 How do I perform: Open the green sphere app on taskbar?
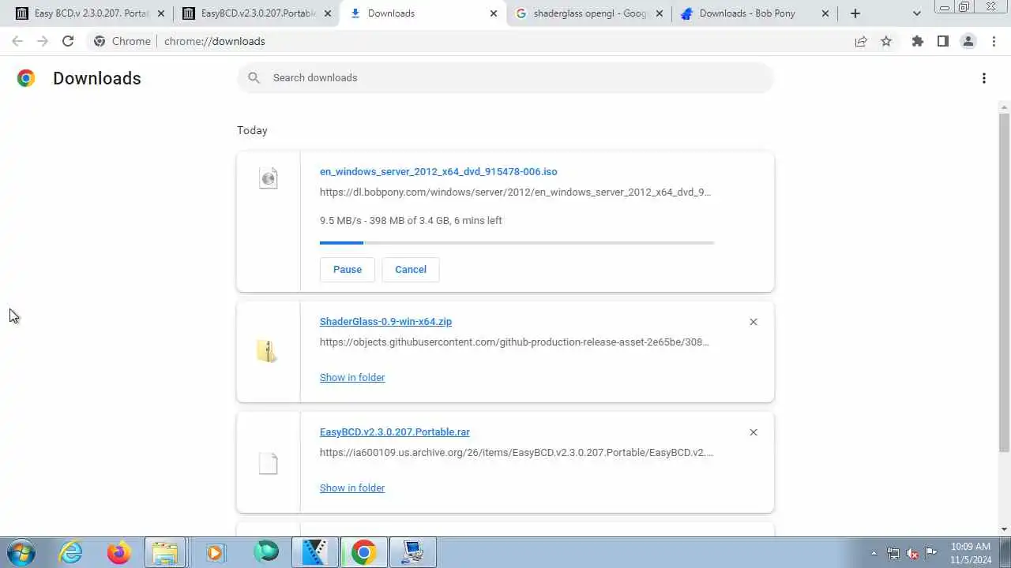pos(266,552)
